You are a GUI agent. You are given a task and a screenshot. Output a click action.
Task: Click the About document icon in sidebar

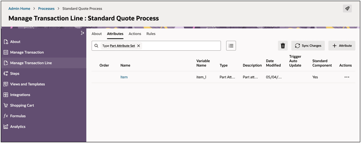coord(6,42)
